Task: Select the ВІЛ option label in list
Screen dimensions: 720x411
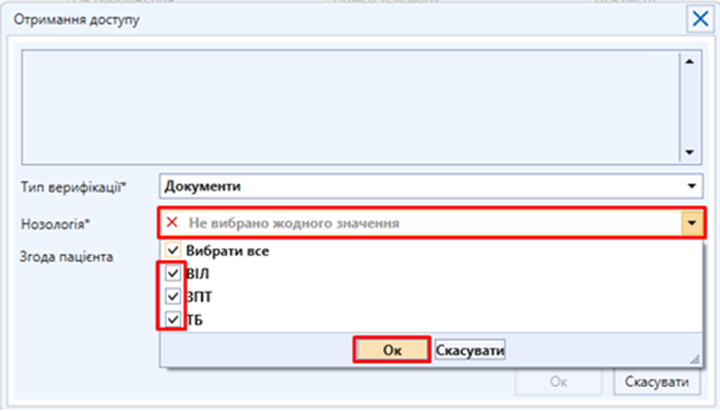Action: pyautogui.click(x=199, y=274)
